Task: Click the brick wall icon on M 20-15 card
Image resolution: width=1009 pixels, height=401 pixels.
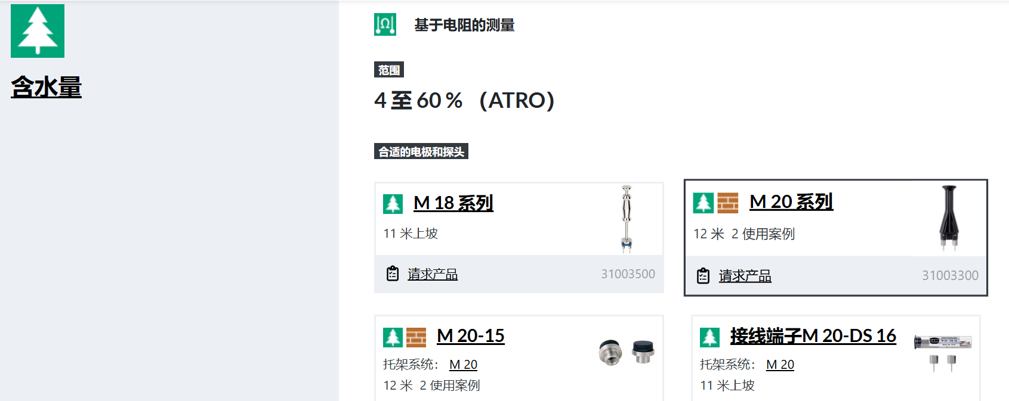Action: point(416,337)
